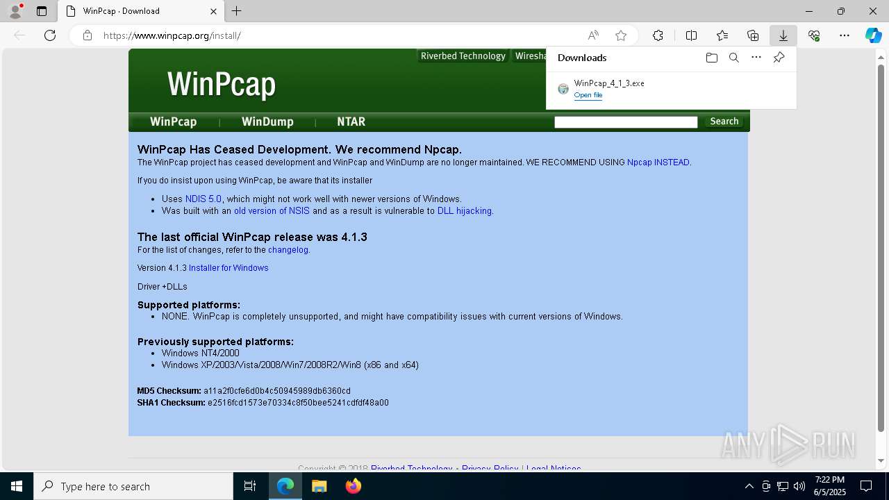Open the Riverbed Technology top link
The image size is (889, 500).
pos(463,56)
